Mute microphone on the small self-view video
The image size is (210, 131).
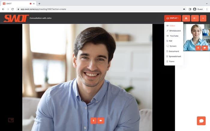tap(198, 48)
